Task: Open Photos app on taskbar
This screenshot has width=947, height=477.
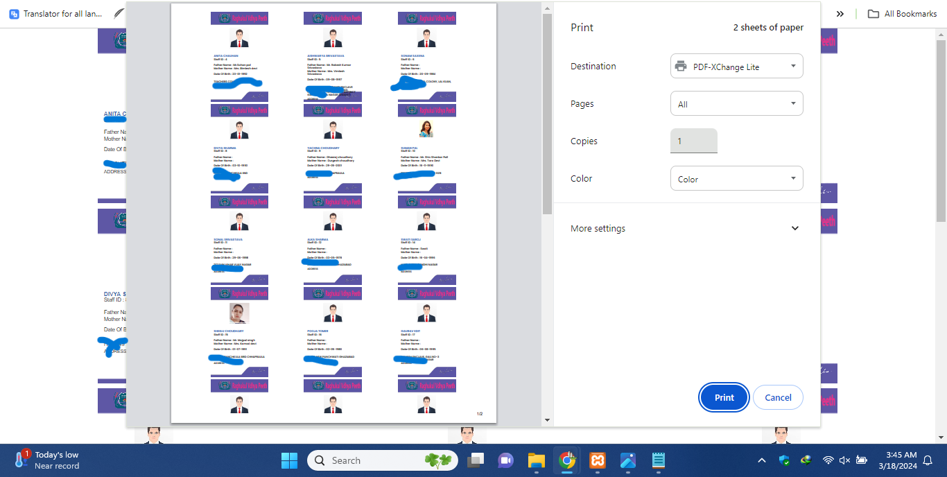Action: click(628, 460)
